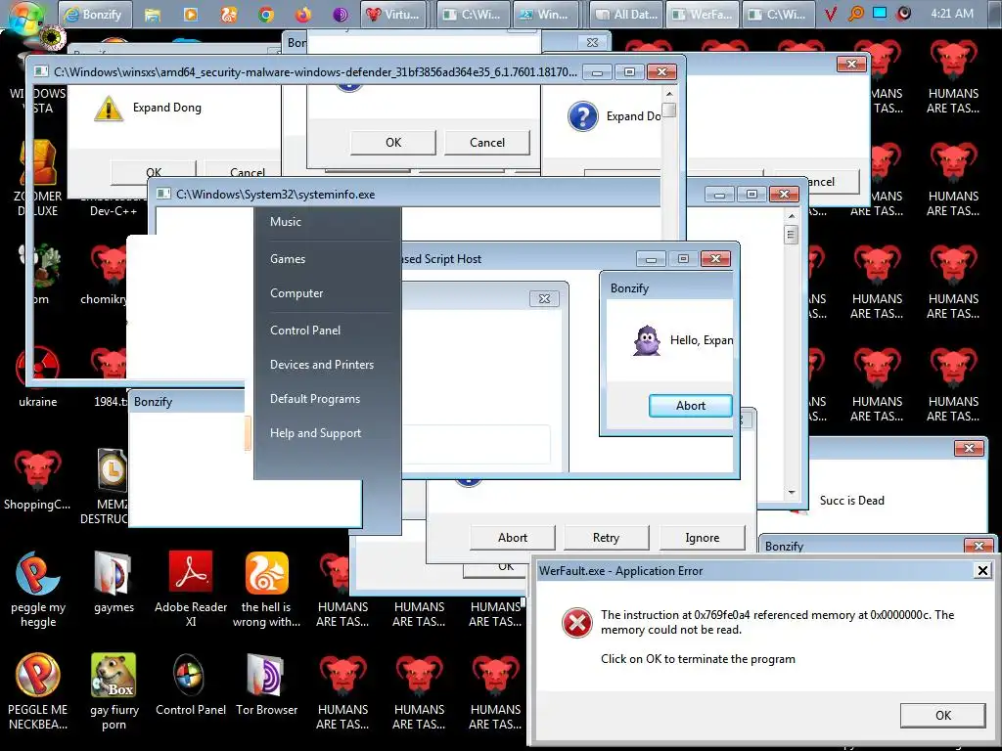Screen dimensions: 1002x751
Task: Click Abort in the Bonzify Hello dialog
Action: [690, 406]
